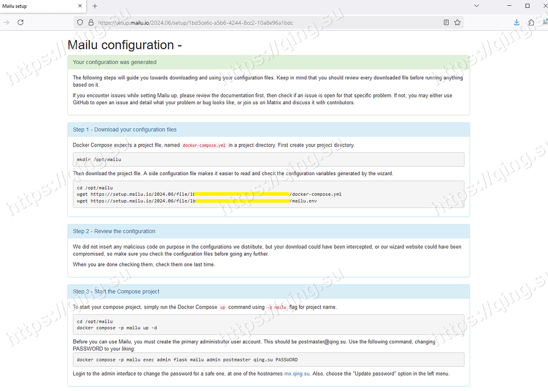Click the mailu.env wget command line

197,201
